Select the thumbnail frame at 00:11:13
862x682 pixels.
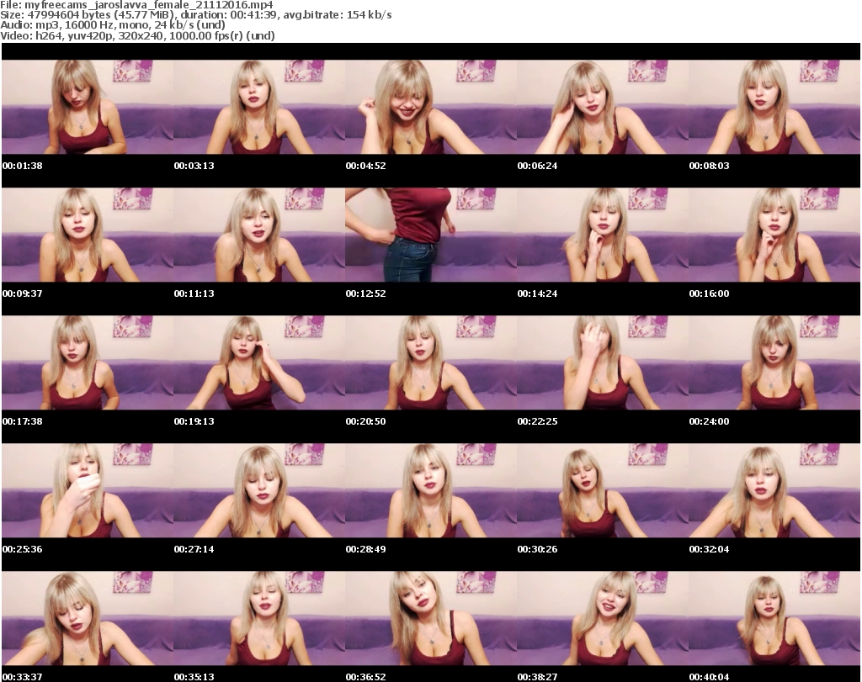259,235
